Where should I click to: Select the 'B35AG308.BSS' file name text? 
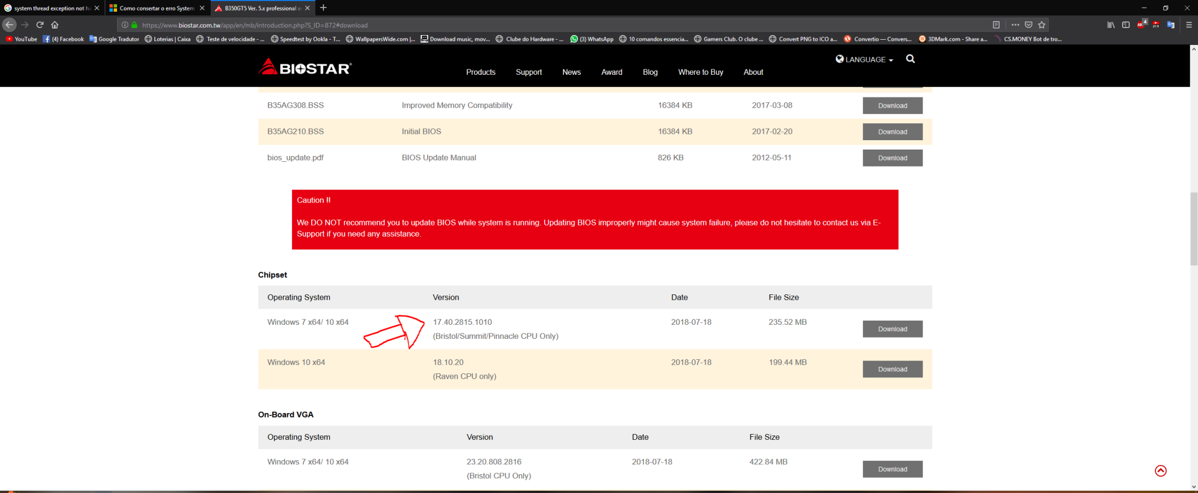[295, 106]
